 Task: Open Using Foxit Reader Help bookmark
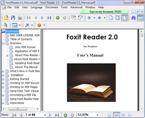[x=24, y=99]
